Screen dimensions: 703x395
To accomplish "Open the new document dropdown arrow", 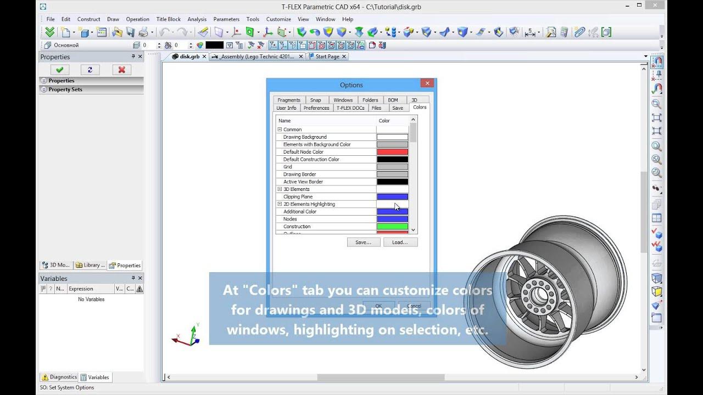I will [x=74, y=33].
